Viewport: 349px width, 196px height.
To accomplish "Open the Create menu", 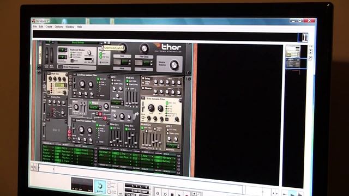I will (49, 27).
